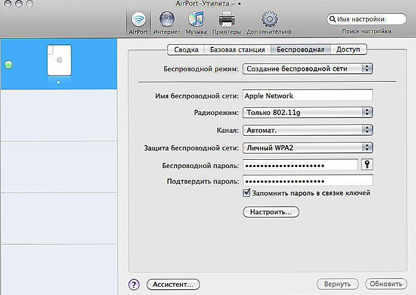Switch to the Беспроводная tab
Screen dimensions: 416x295
pyautogui.click(x=300, y=49)
